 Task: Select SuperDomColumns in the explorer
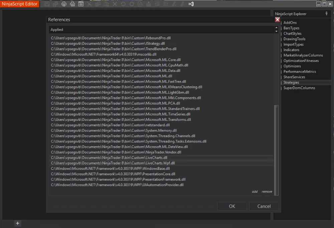299,88
